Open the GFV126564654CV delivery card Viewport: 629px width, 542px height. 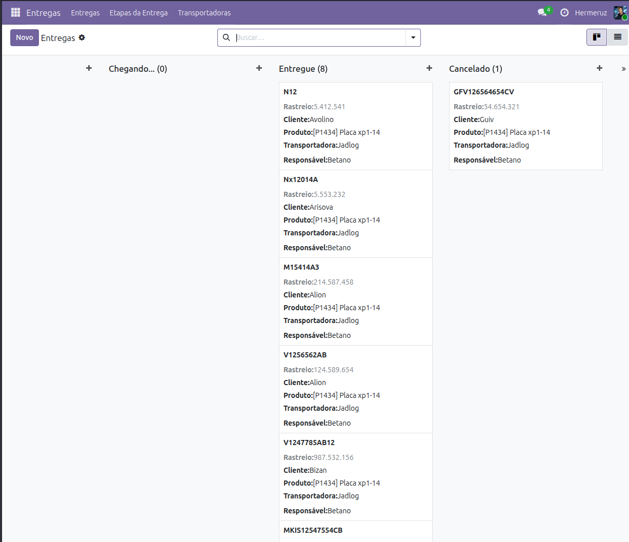[525, 126]
